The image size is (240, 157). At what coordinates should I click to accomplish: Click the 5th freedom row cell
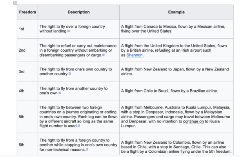click(x=27, y=117)
